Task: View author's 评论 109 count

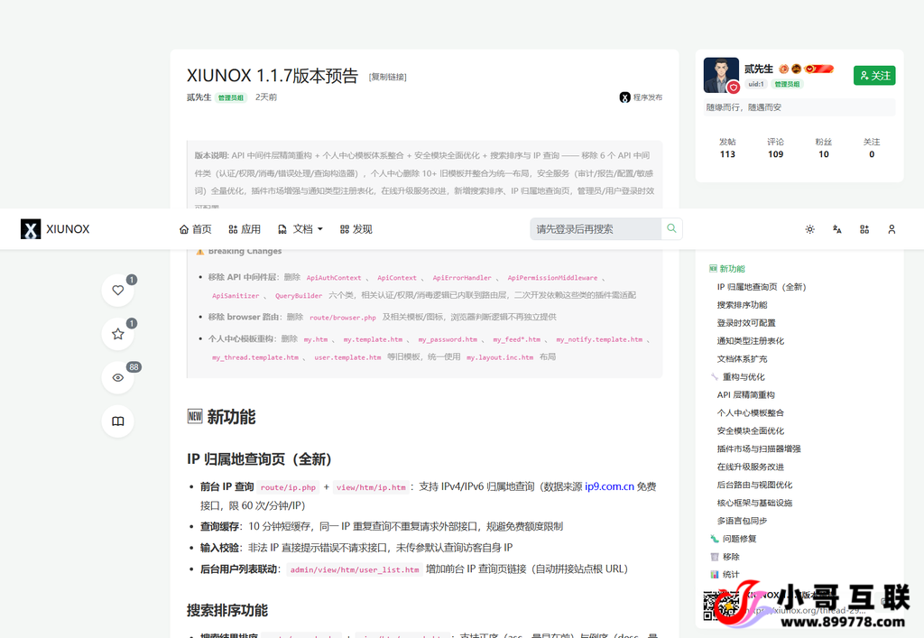Action: [x=775, y=148]
